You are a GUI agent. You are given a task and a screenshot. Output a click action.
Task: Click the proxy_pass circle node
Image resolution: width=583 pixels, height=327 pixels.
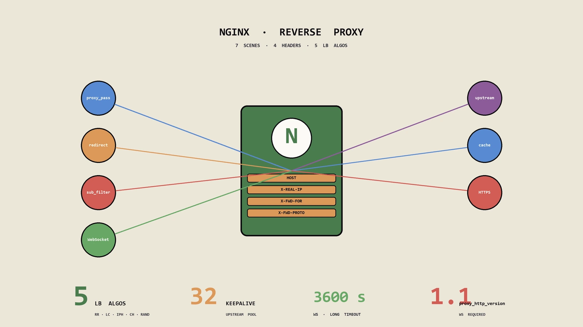pyautogui.click(x=98, y=98)
